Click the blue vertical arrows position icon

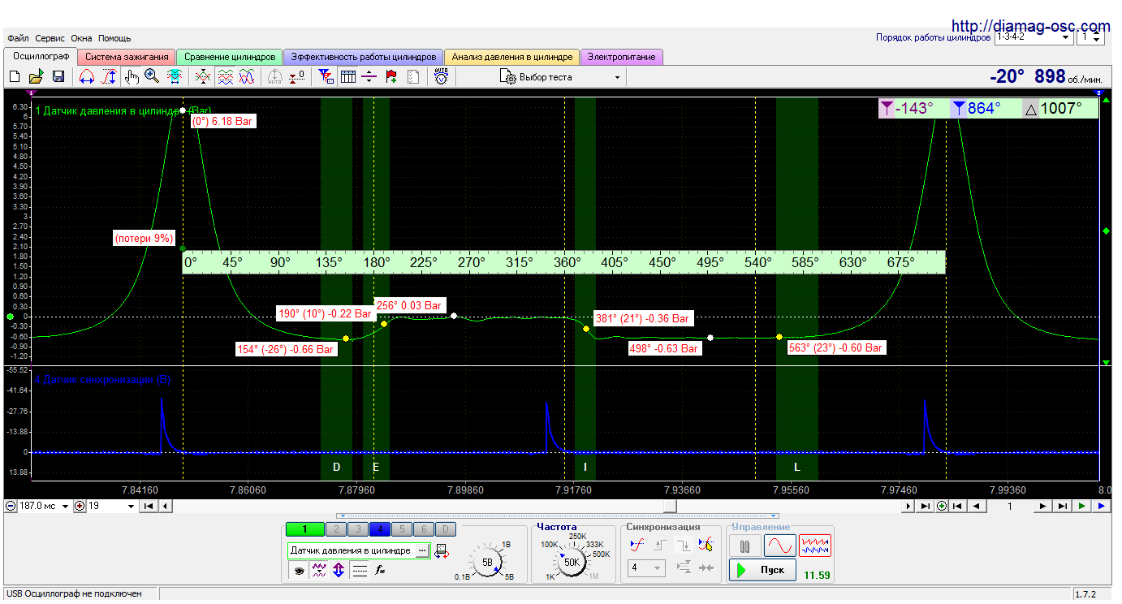click(x=338, y=570)
